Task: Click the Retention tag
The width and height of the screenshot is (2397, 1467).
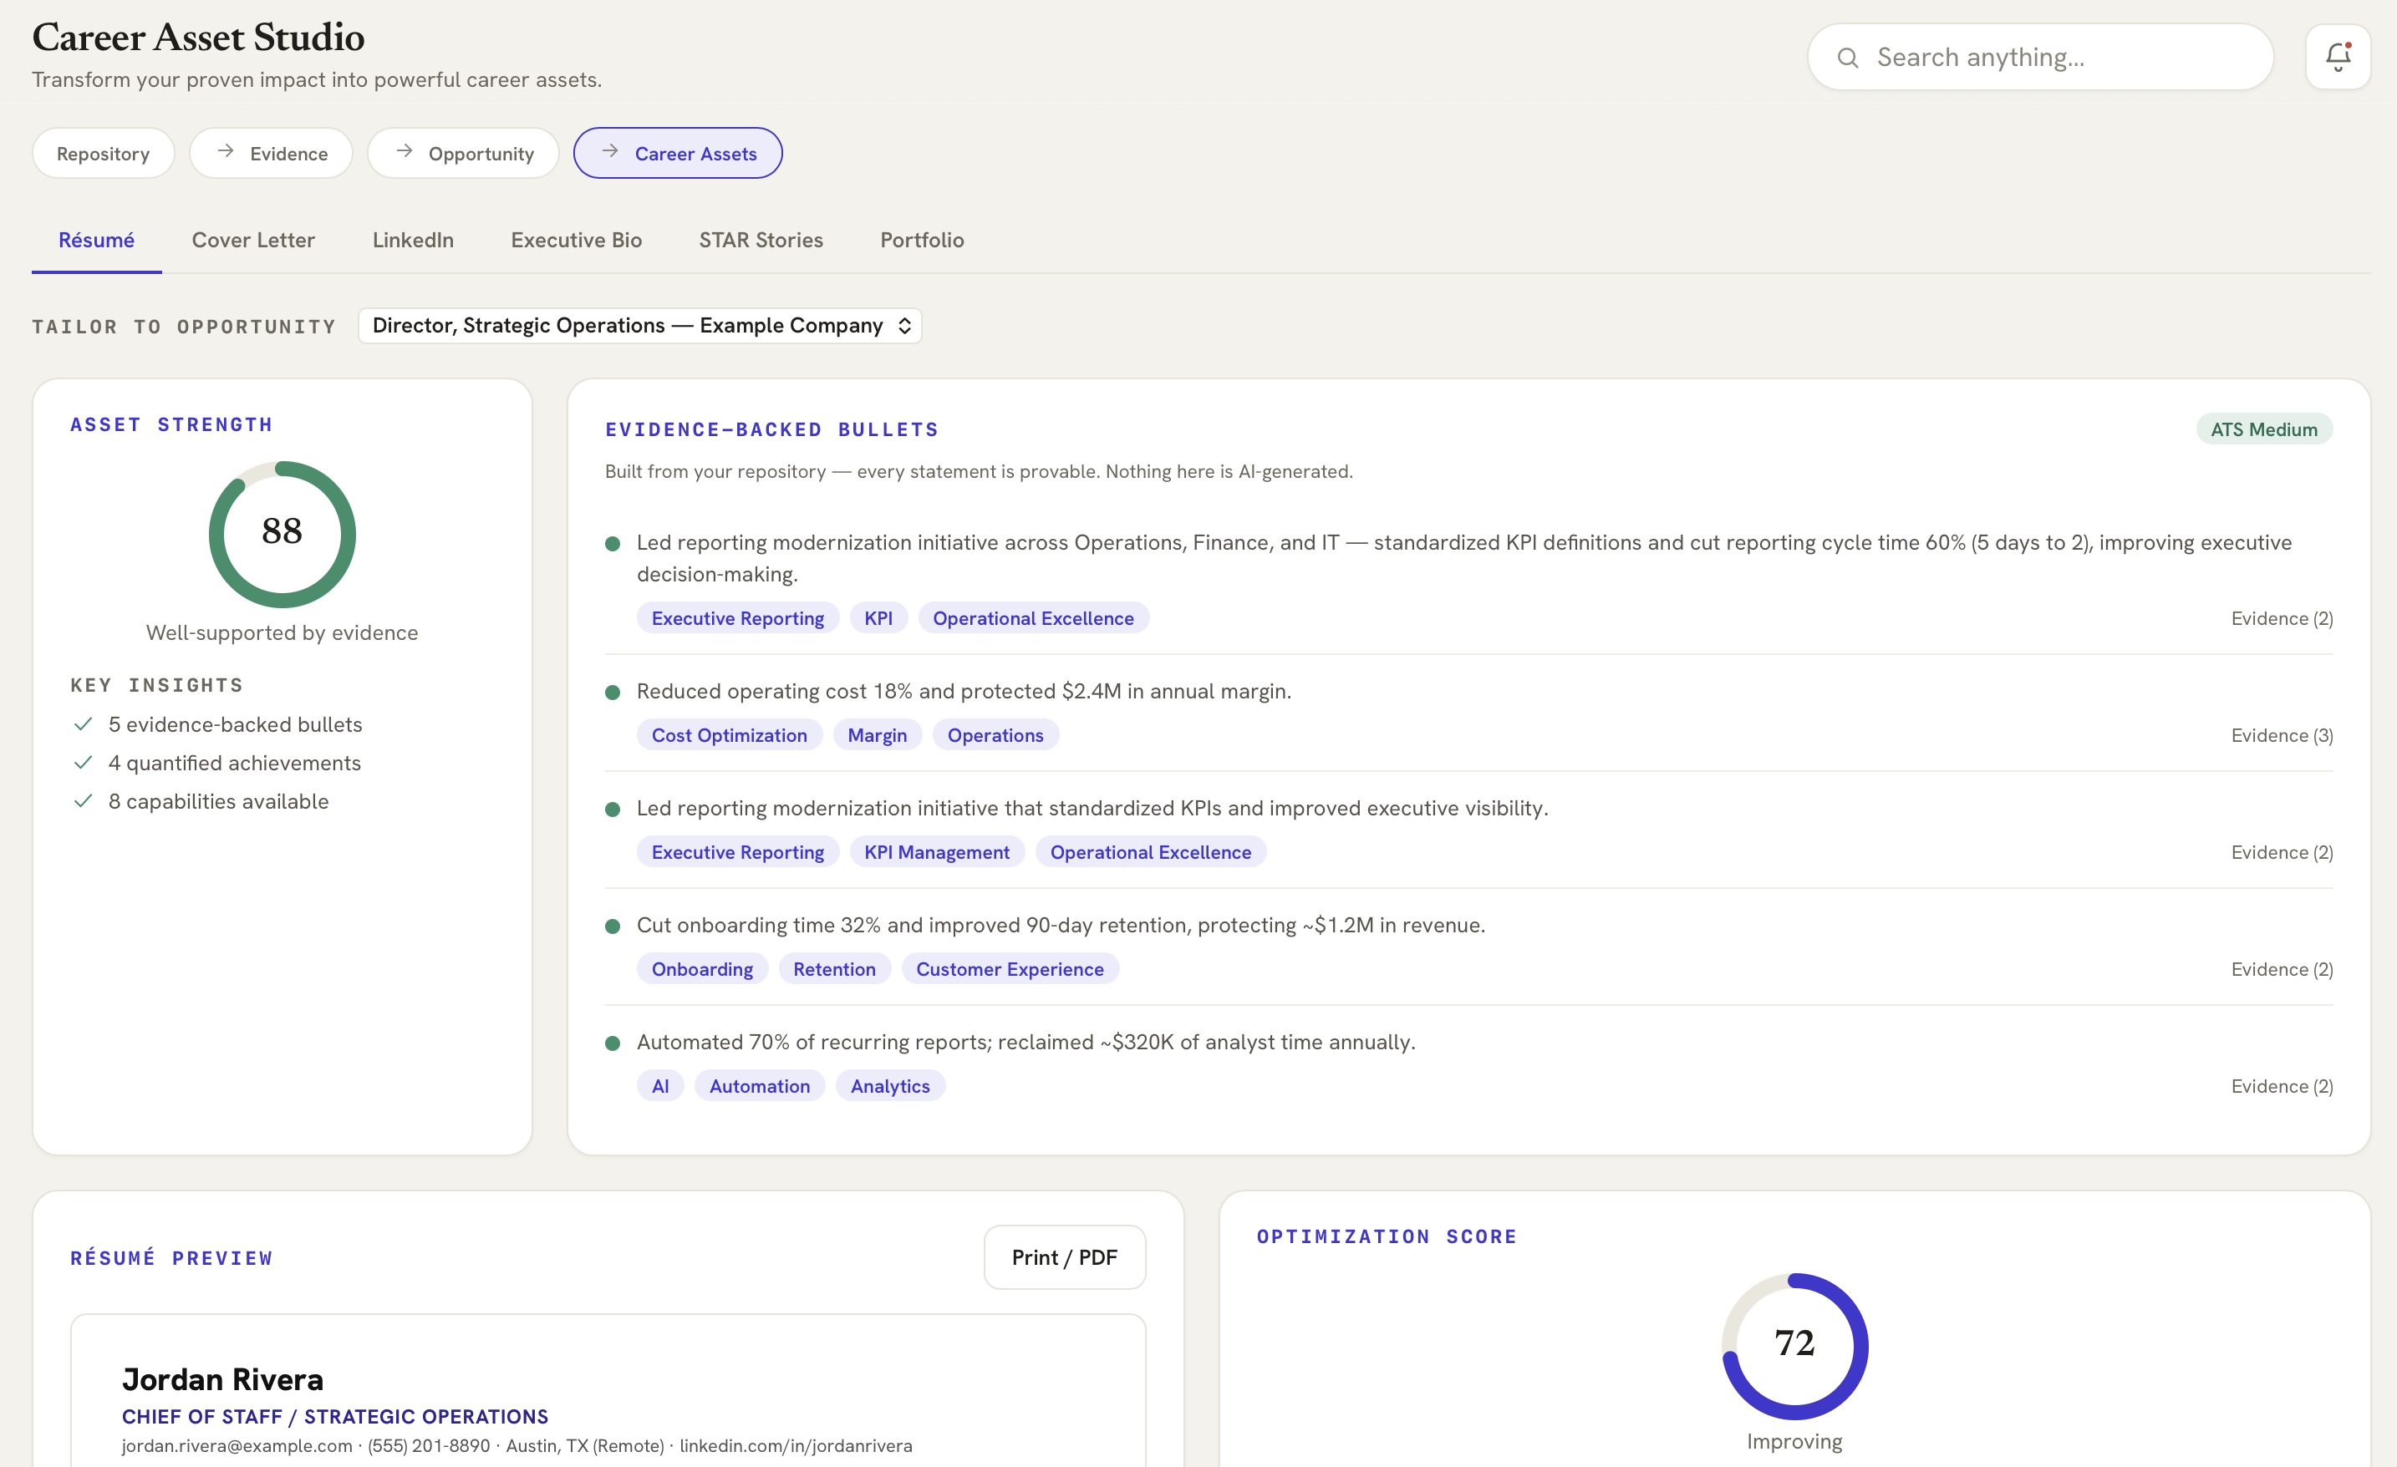Action: (835, 969)
